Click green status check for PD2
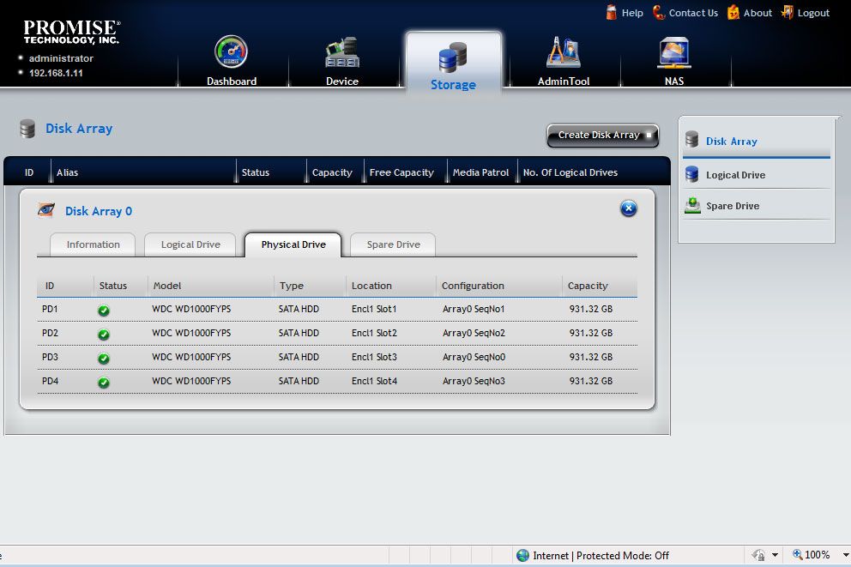Viewport: 851px width, 567px height. point(104,335)
